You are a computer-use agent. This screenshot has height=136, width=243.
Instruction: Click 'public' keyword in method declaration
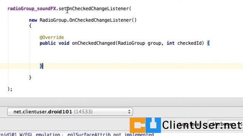pyautogui.click(x=47, y=43)
